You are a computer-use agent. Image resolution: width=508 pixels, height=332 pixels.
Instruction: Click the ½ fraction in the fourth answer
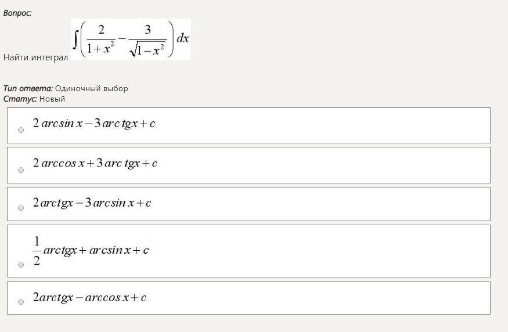(37, 250)
